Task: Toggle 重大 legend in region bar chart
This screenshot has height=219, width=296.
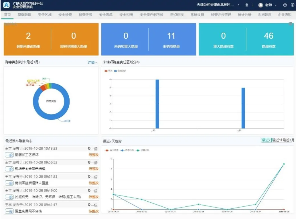Action: click(x=108, y=71)
